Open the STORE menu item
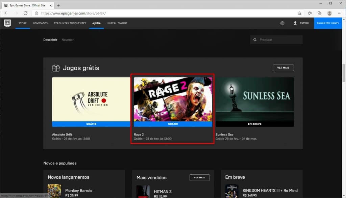 click(23, 23)
